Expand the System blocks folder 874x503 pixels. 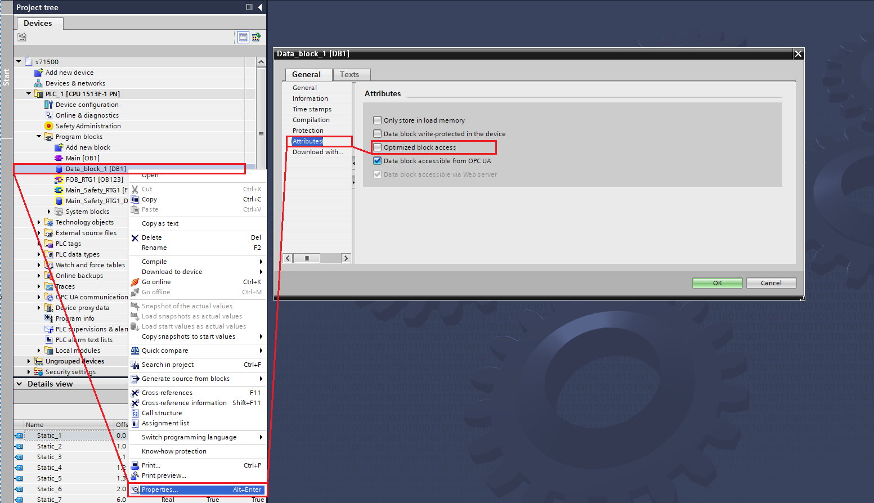(49, 212)
